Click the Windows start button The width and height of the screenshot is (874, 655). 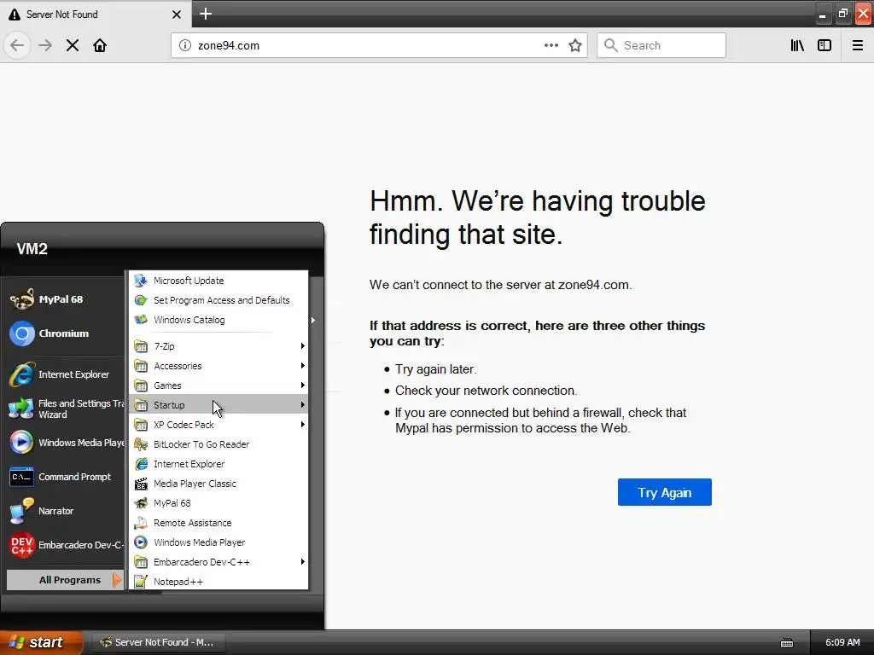[41, 642]
